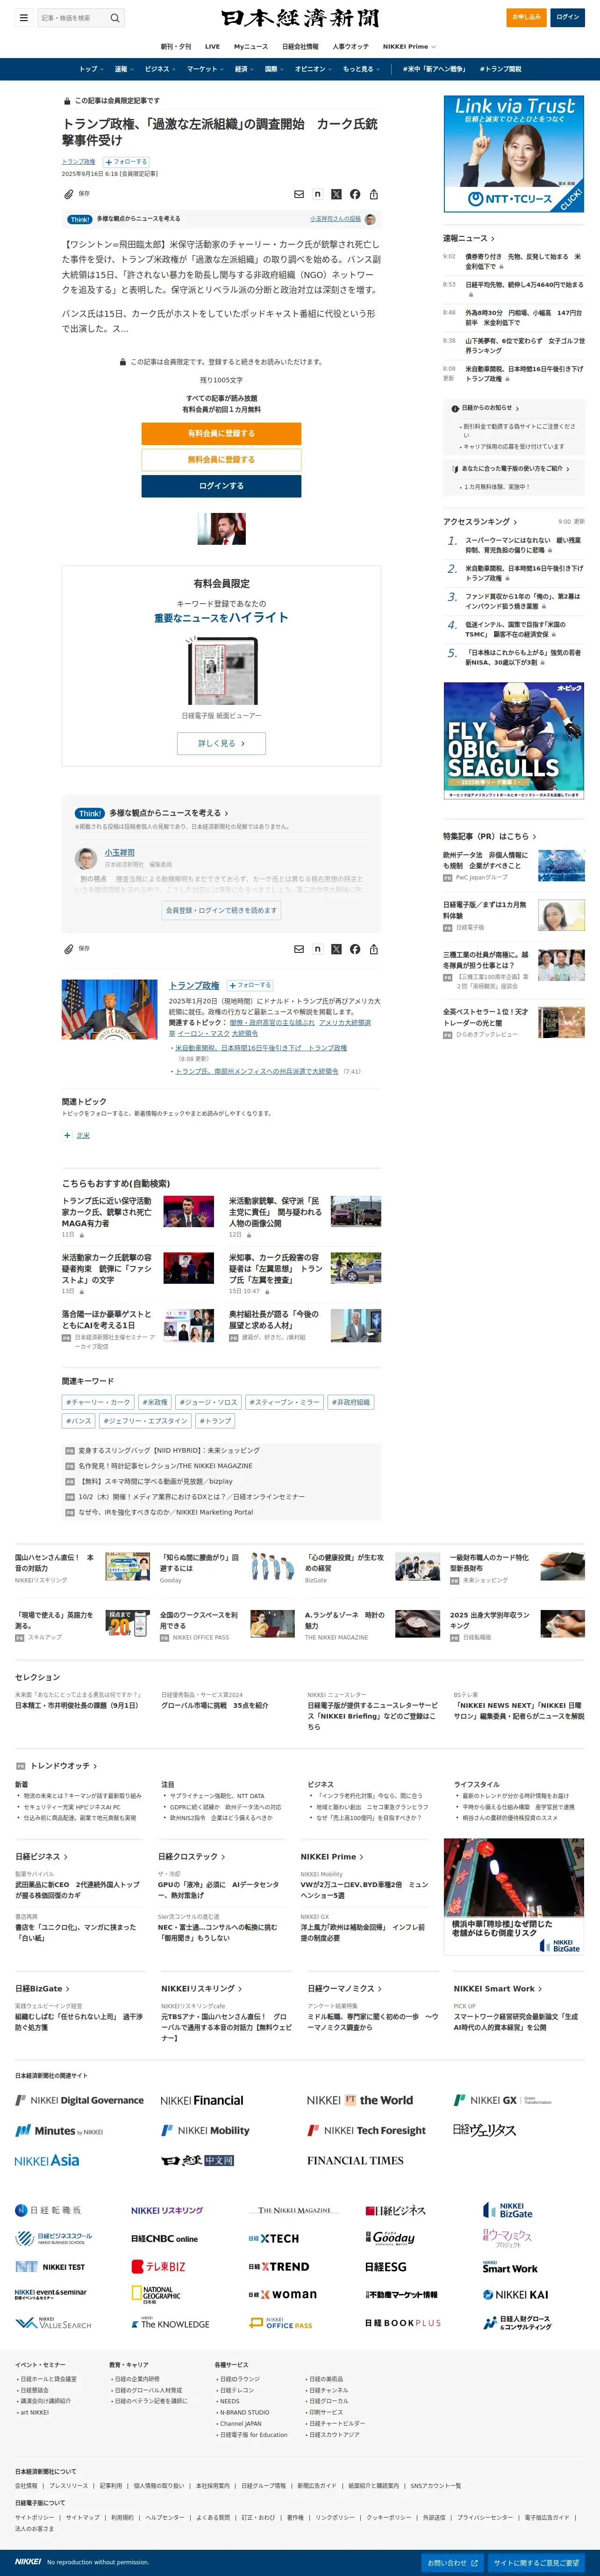This screenshot has height=2576, width=600.
Task: Share to note icon under the headline
Action: pyautogui.click(x=317, y=194)
